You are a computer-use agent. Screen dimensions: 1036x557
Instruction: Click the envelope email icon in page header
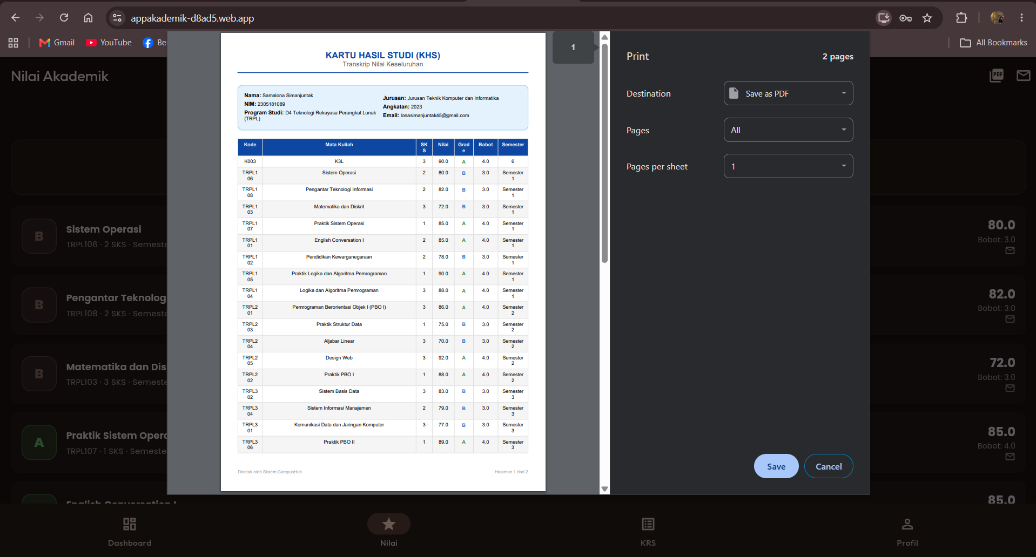click(x=1023, y=76)
